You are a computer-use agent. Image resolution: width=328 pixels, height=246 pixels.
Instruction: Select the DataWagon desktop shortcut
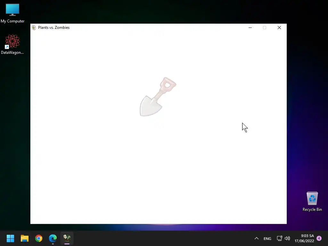(12, 44)
